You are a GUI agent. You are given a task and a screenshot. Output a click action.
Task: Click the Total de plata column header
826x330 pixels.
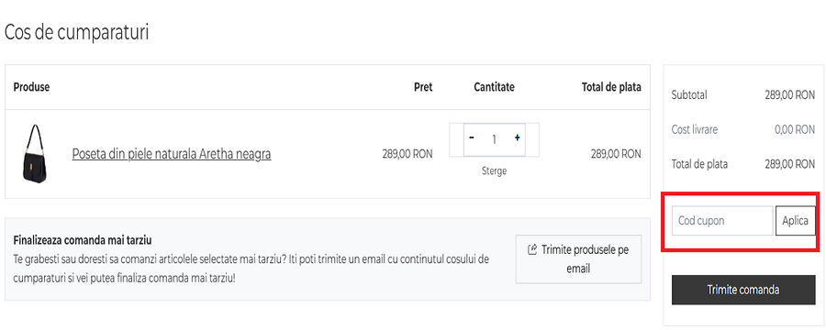click(x=611, y=87)
